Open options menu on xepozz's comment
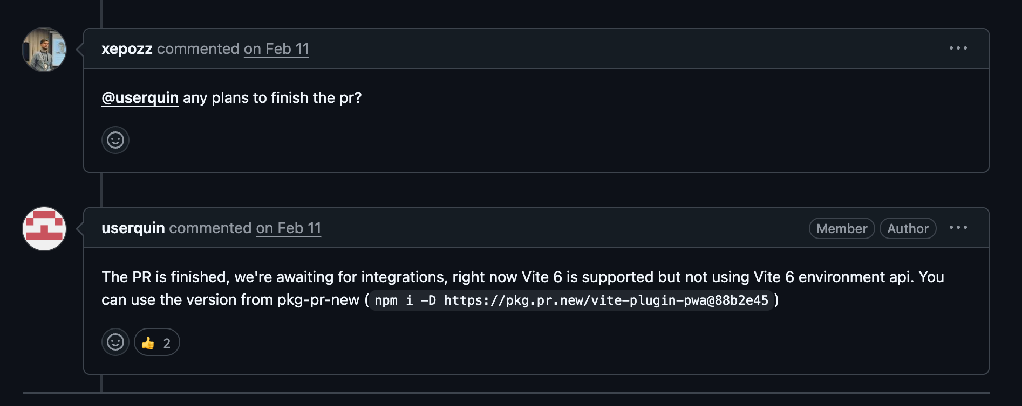The width and height of the screenshot is (1022, 406). click(958, 48)
